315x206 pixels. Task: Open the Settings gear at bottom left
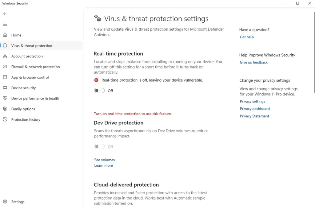[x=5, y=202]
